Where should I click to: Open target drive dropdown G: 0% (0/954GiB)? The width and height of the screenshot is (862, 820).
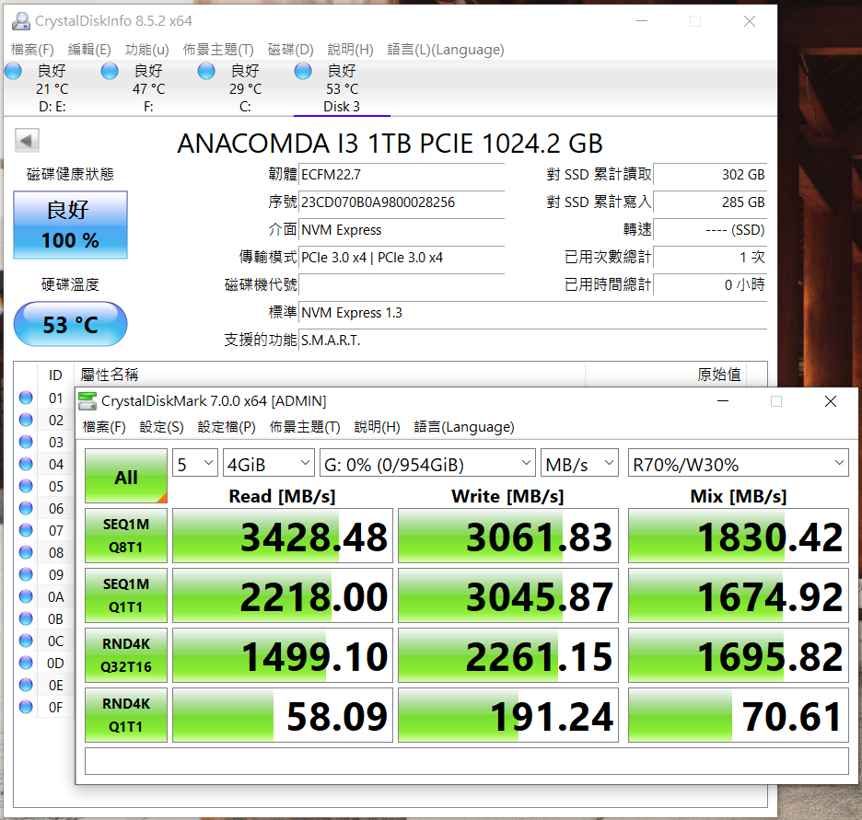[x=427, y=463]
